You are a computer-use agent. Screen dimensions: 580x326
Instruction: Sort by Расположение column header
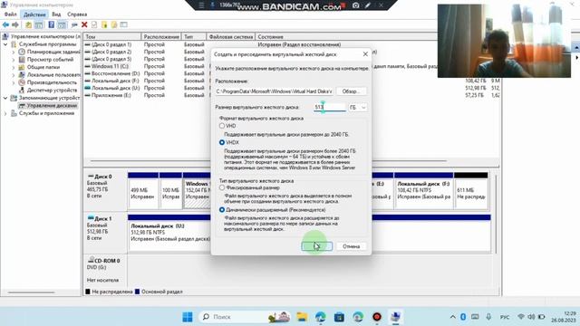pos(161,36)
